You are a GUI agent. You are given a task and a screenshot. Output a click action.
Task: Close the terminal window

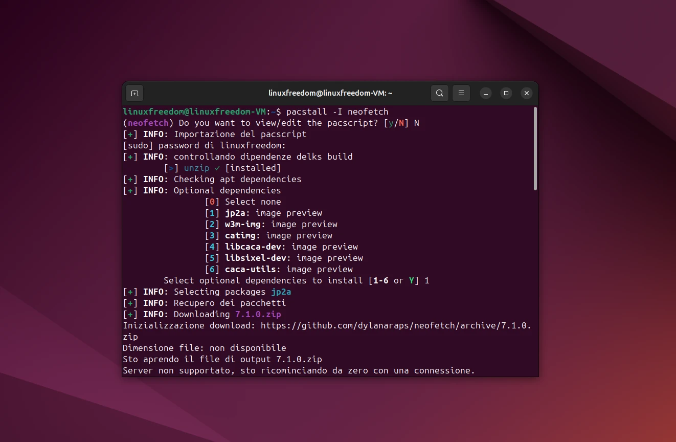click(526, 93)
